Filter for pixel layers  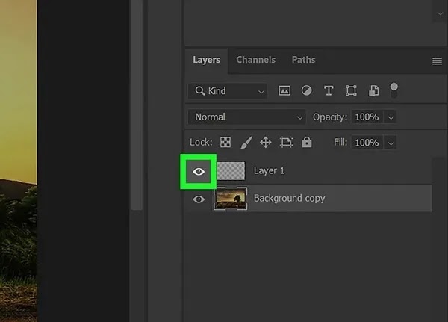(284, 90)
